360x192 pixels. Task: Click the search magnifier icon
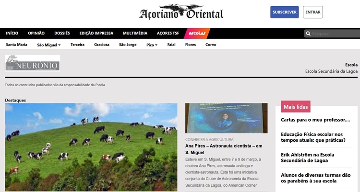308,34
